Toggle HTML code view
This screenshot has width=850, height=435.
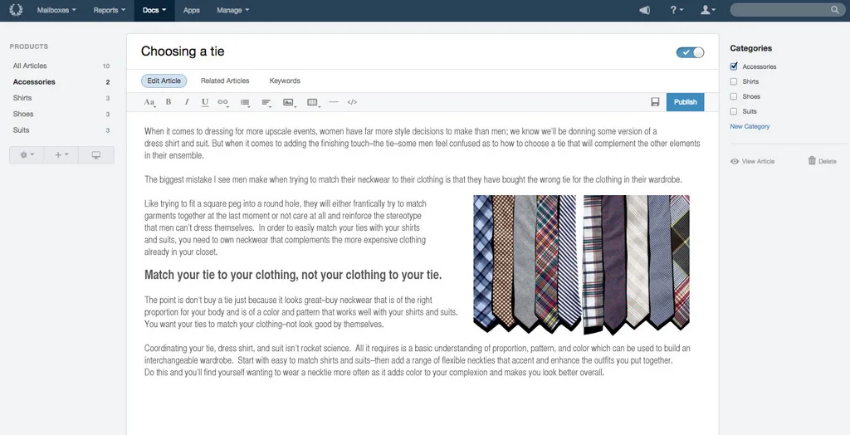click(x=352, y=102)
